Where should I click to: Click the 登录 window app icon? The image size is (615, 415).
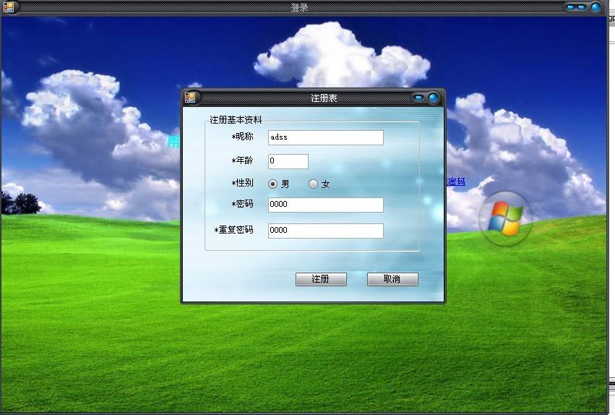(x=8, y=7)
